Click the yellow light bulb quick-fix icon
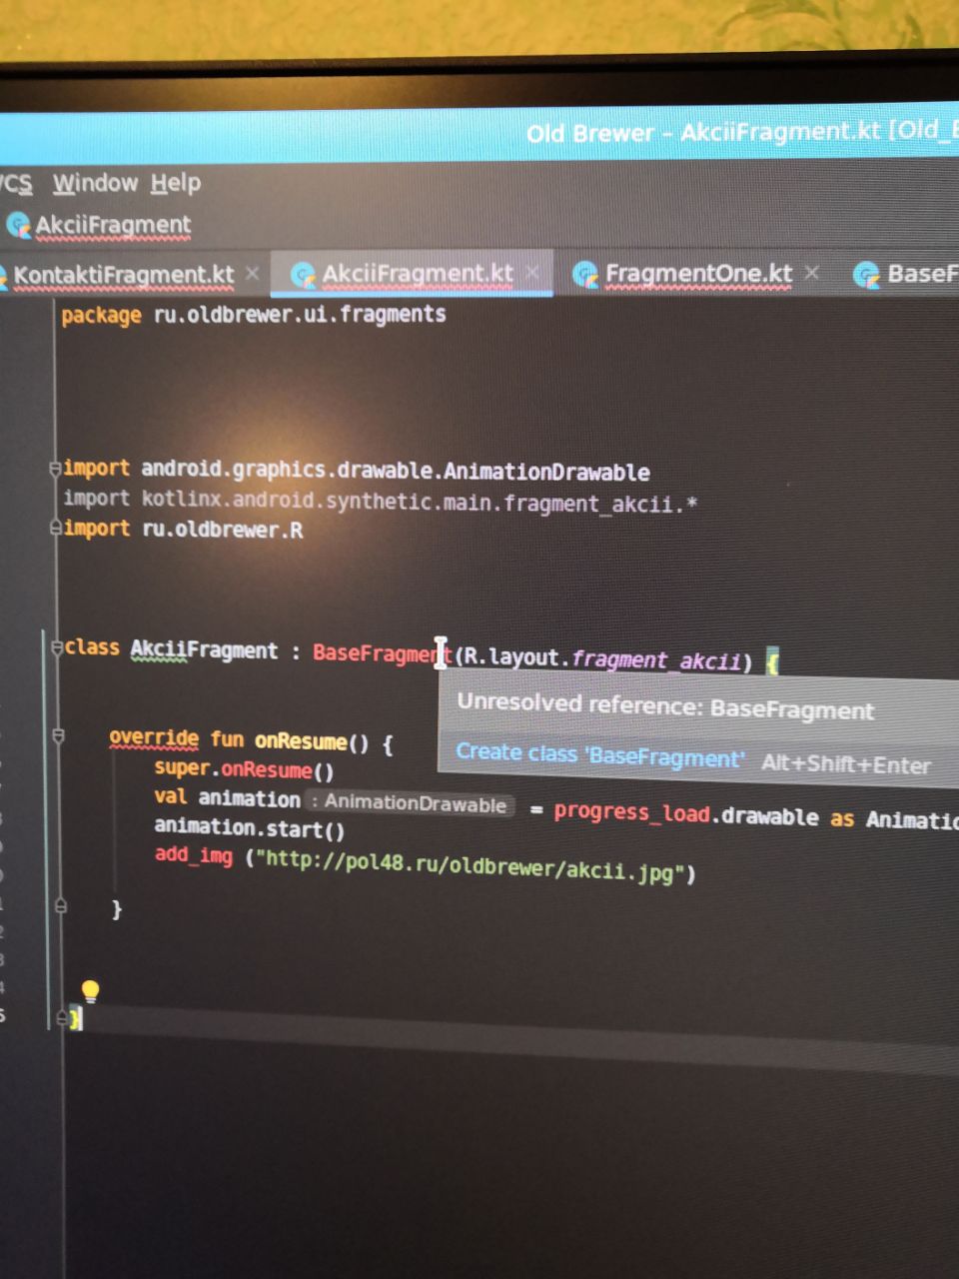Screen dimensions: 959x1279 (x=90, y=991)
